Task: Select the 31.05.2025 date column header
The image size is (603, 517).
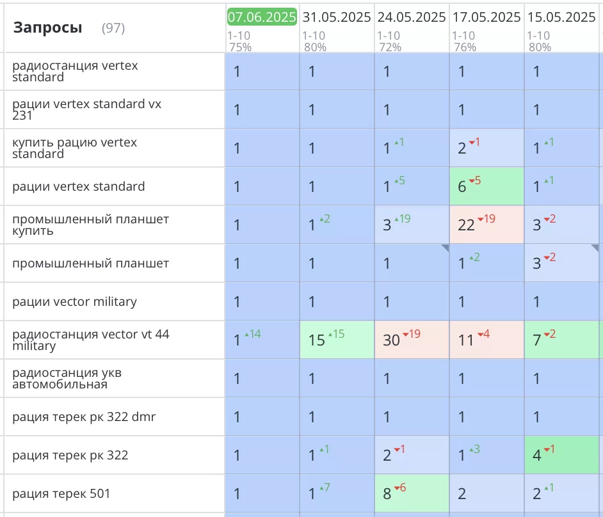Action: click(337, 17)
